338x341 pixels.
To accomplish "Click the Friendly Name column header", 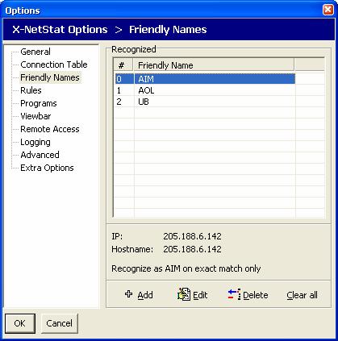I will click(214, 65).
